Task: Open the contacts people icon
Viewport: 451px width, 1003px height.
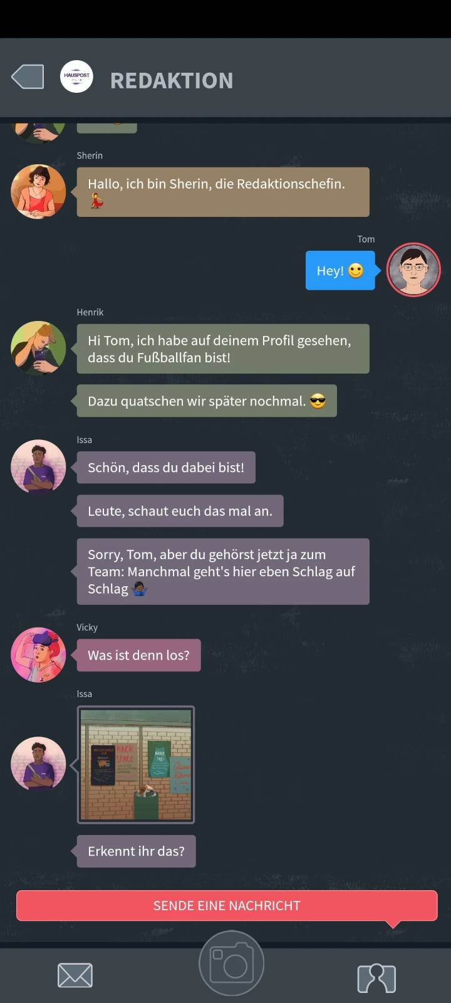Action: click(x=376, y=978)
